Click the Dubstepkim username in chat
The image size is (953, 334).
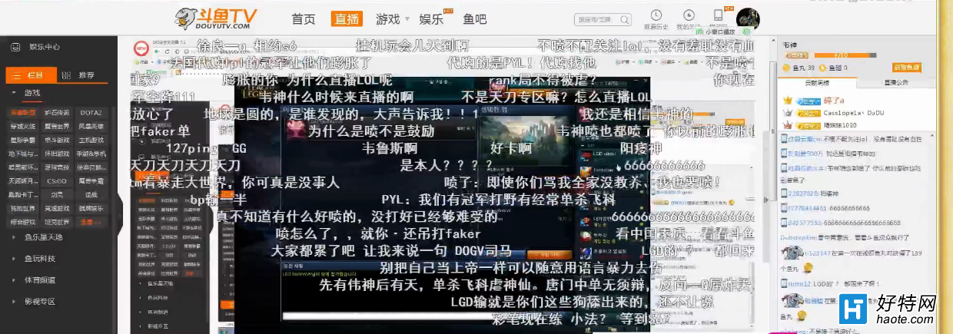(x=798, y=238)
